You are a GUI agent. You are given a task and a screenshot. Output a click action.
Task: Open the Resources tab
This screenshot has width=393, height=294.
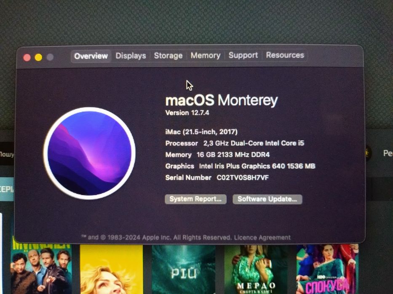[x=285, y=55]
